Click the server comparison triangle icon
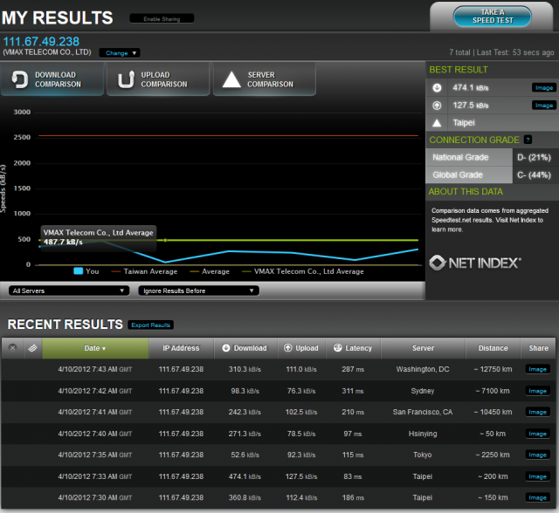Image resolution: width=559 pixels, height=513 pixels. [x=231, y=79]
